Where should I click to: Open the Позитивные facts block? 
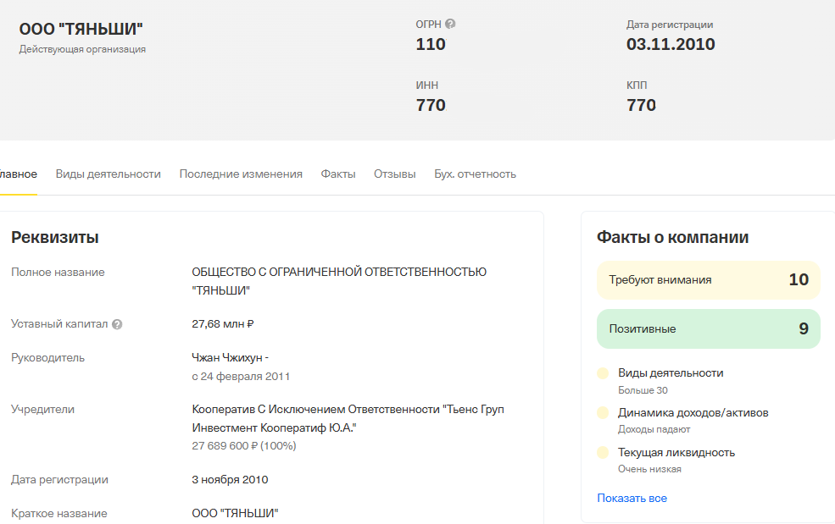click(x=708, y=328)
